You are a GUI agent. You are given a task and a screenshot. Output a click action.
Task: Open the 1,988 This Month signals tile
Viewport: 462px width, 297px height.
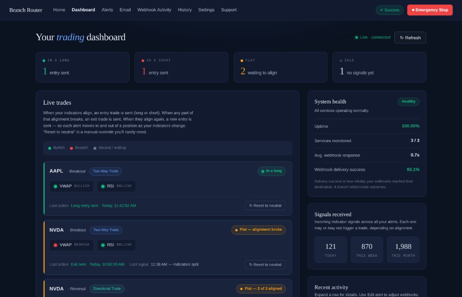(403, 250)
